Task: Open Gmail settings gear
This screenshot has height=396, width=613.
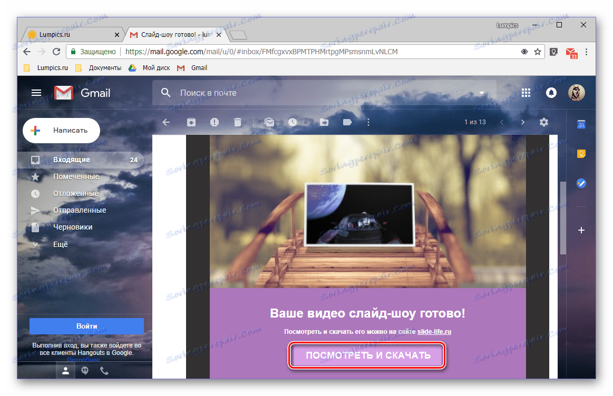Action: point(544,122)
